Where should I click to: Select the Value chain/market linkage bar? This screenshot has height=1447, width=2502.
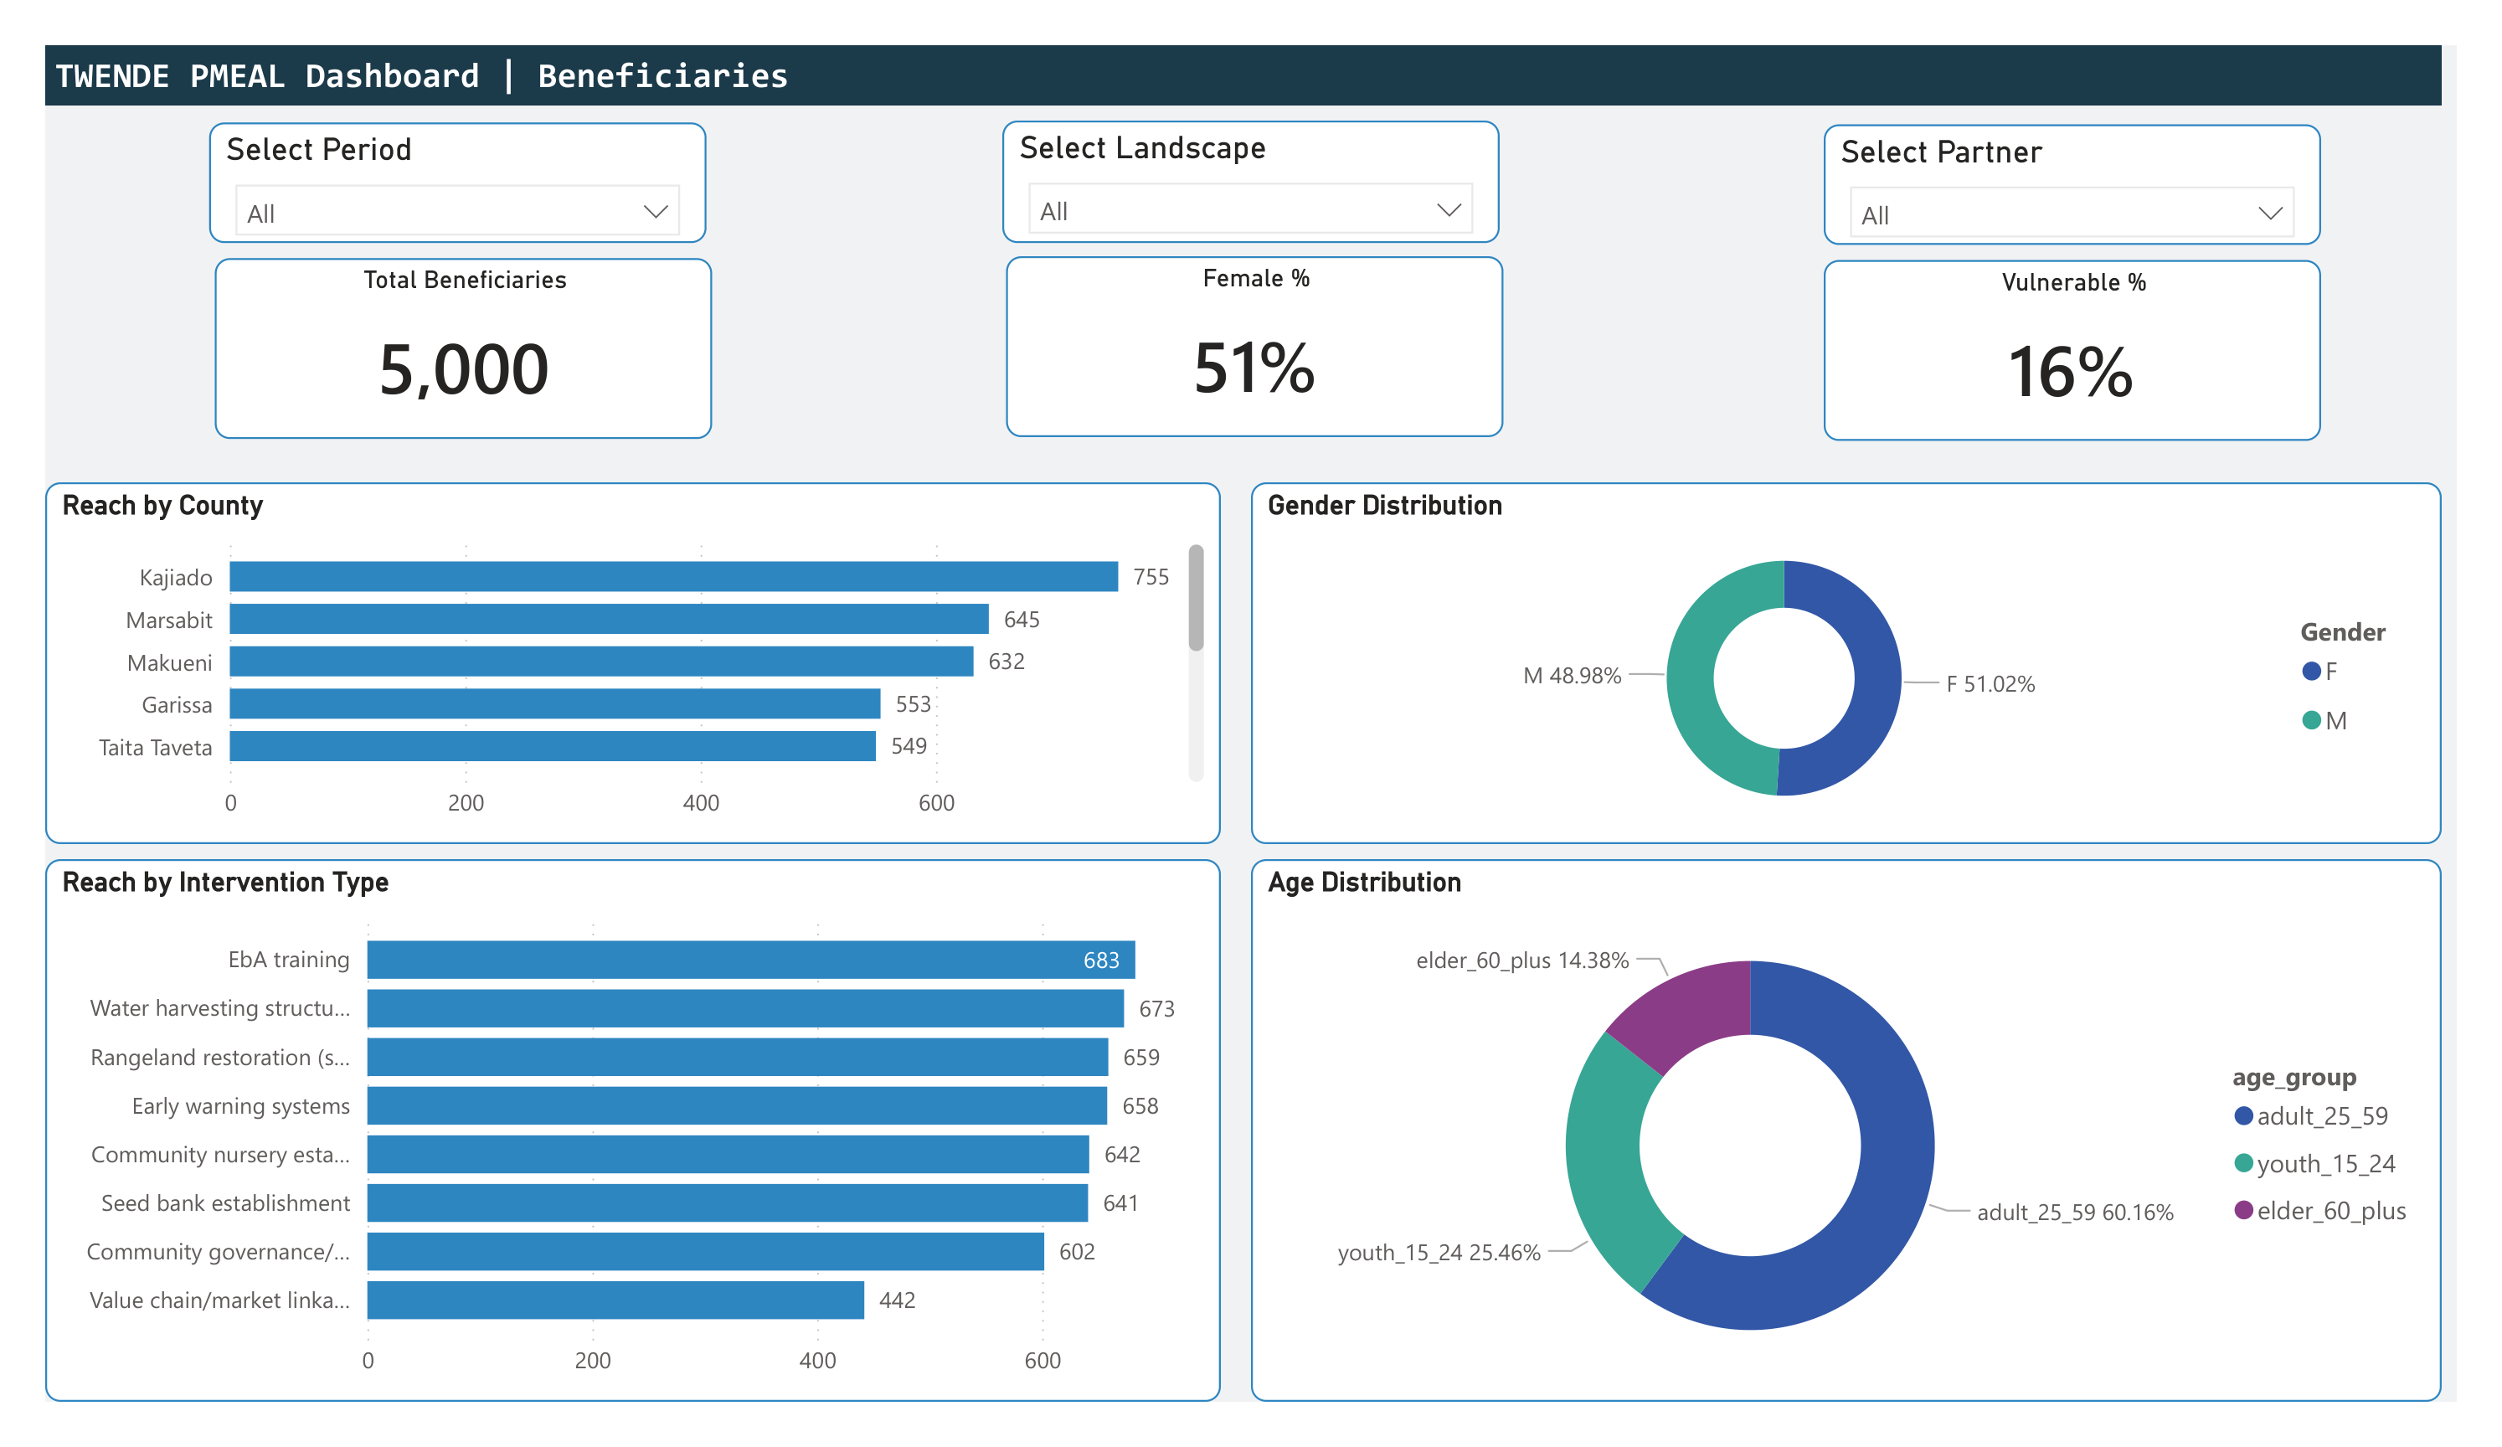click(615, 1300)
